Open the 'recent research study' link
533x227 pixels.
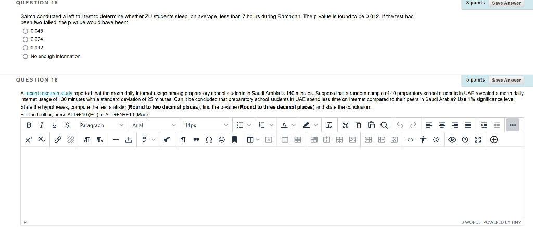[48, 94]
